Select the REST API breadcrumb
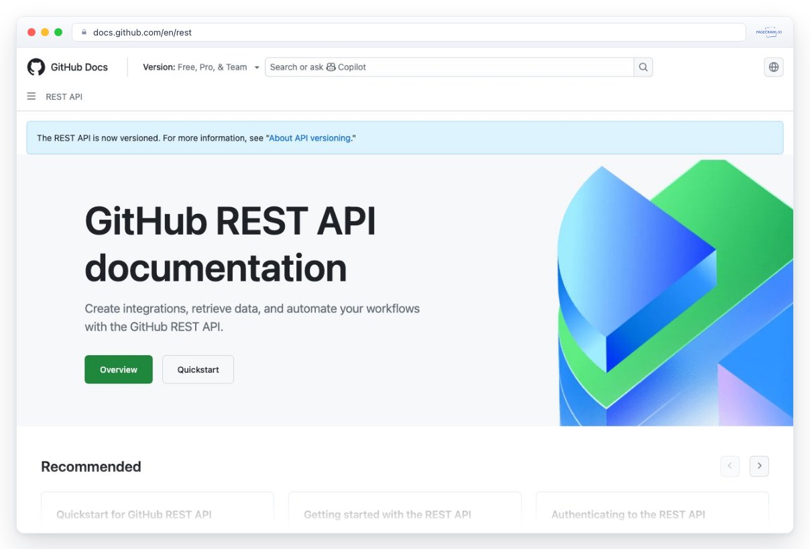The height and width of the screenshot is (549, 810). click(x=64, y=97)
